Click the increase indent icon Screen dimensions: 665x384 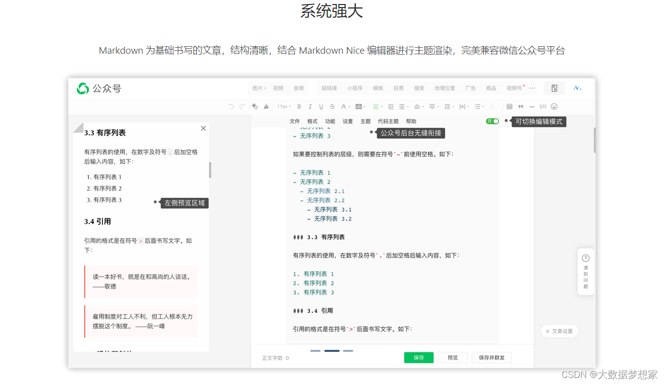[402, 106]
